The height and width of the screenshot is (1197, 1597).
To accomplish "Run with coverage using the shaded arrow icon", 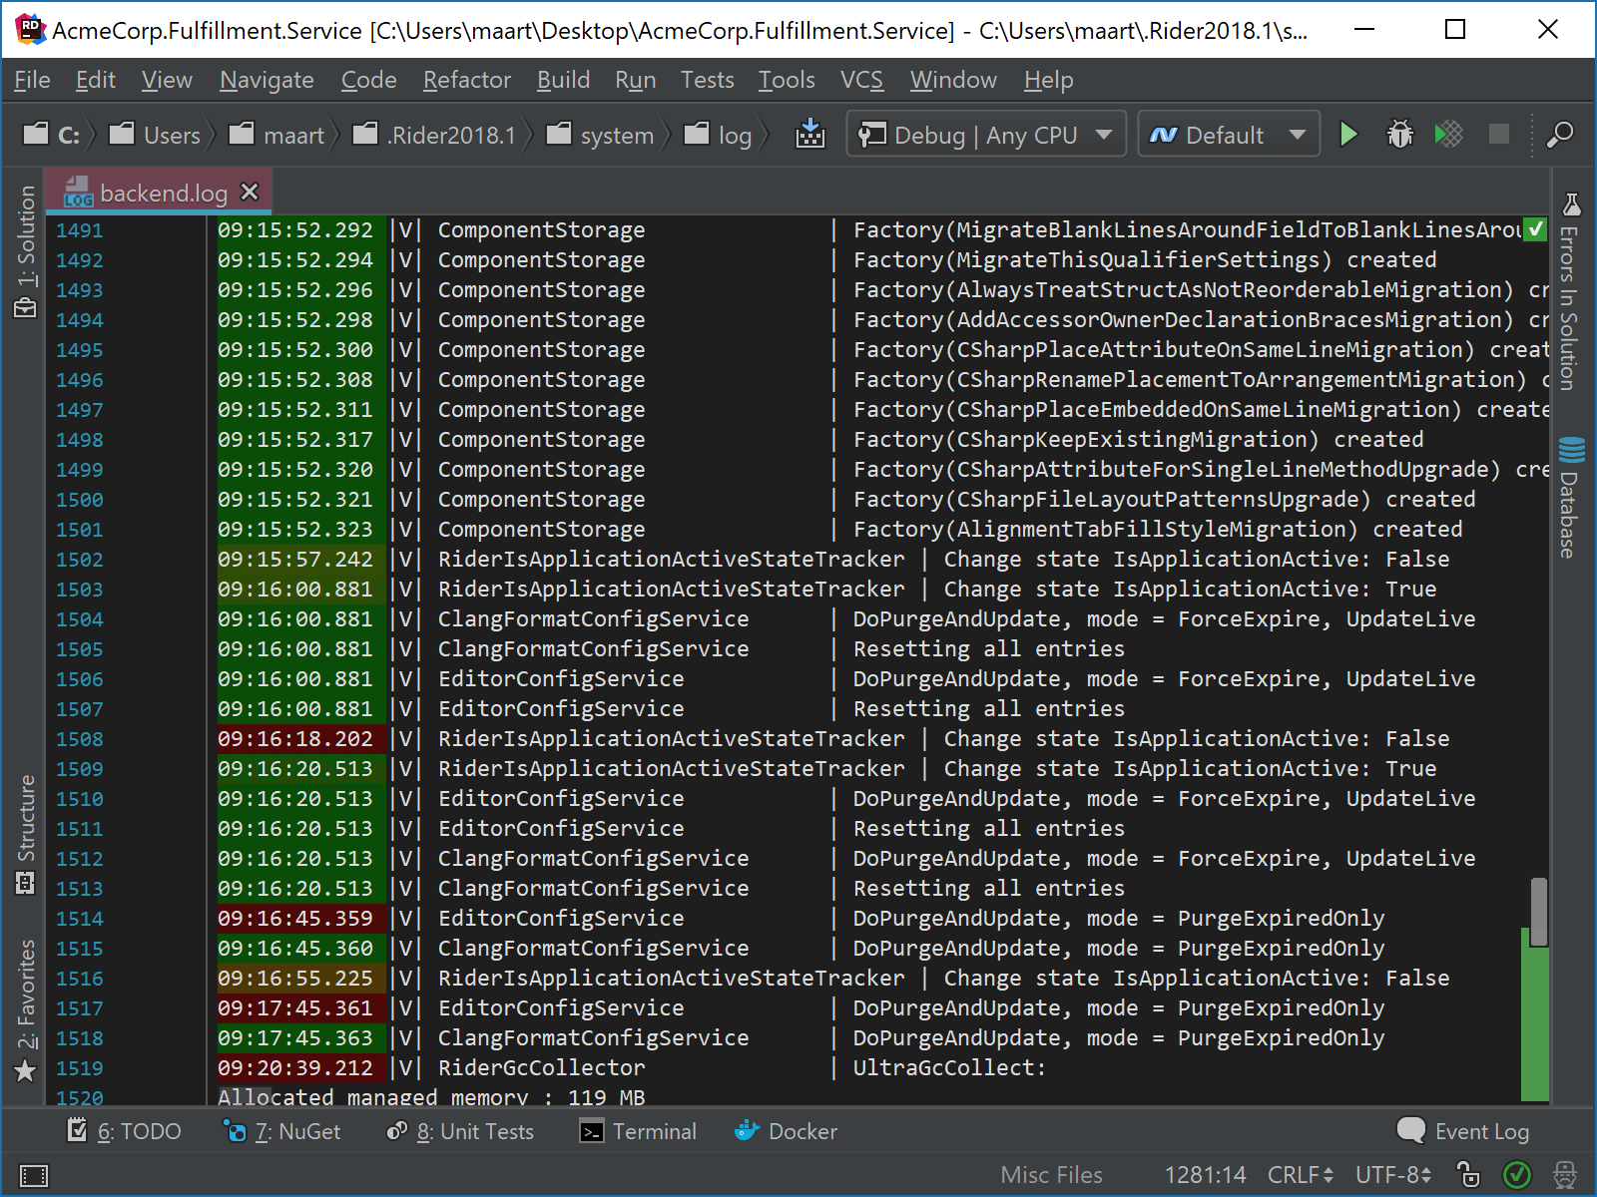I will 1449,134.
